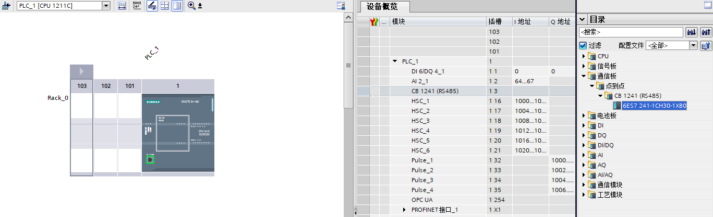Click the catalog 搜索 search field

click(631, 32)
